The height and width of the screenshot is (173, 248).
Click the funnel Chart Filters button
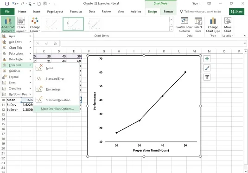coord(207,77)
